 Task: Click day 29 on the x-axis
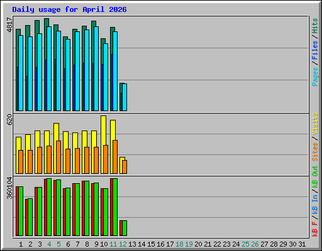(x=283, y=244)
